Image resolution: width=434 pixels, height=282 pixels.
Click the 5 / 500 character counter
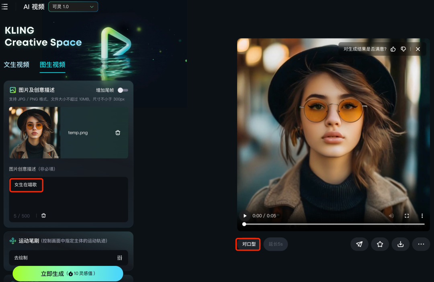pos(22,216)
